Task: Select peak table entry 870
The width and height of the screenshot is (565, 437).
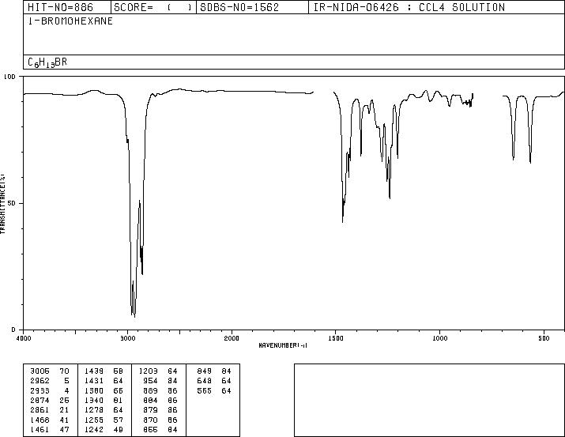Action: click(x=150, y=420)
